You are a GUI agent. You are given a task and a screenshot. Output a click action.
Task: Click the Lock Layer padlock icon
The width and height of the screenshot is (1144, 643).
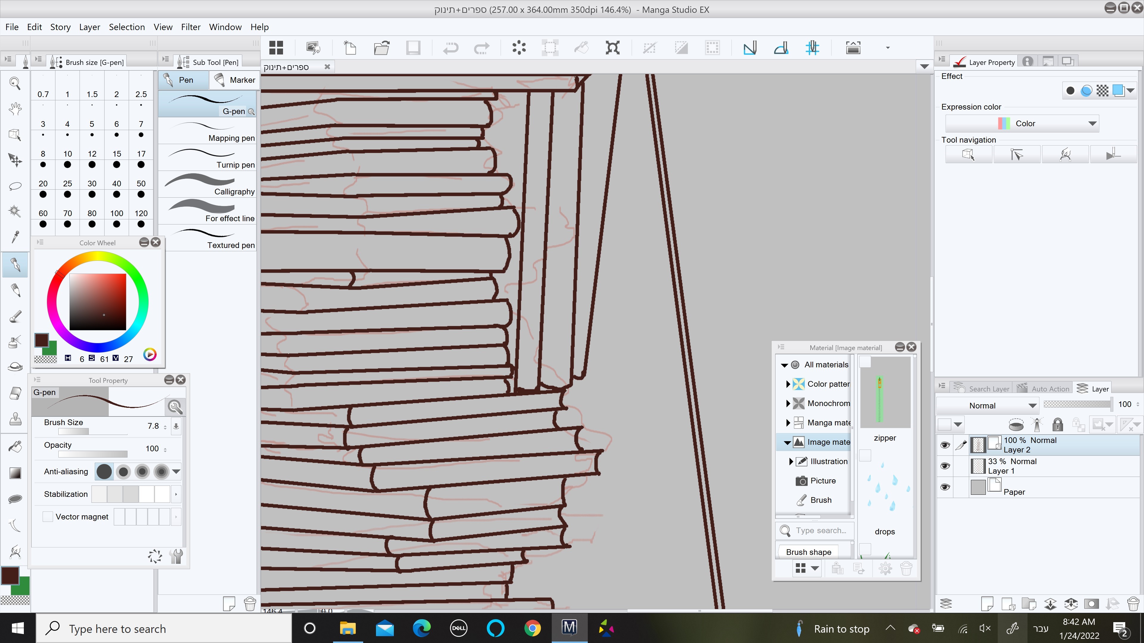[1057, 425]
